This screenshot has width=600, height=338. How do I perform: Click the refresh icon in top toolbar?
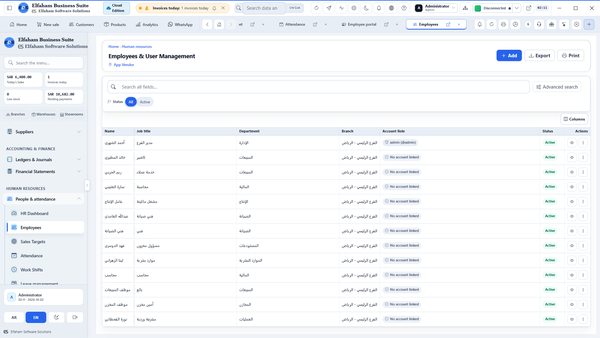316,8
